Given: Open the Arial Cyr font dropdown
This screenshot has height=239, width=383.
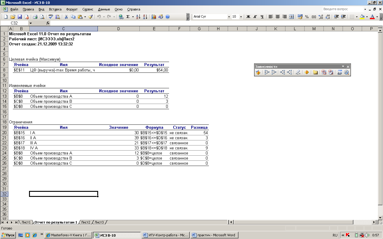Looking at the screenshot, I should [229, 17].
